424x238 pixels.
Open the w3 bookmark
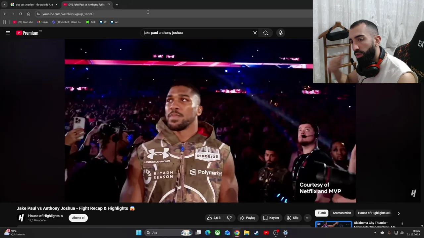[114, 22]
